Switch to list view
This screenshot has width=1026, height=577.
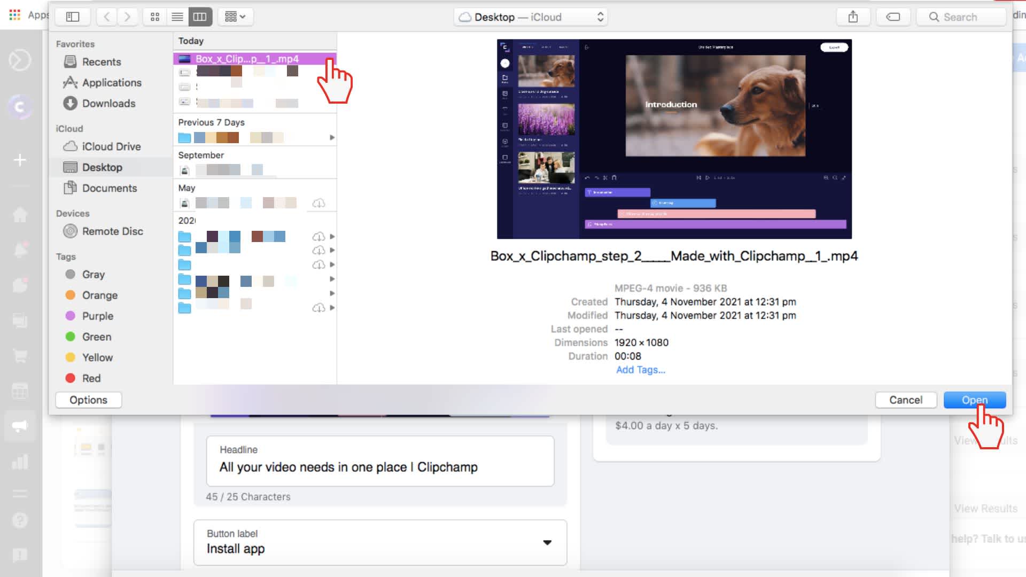coord(177,17)
